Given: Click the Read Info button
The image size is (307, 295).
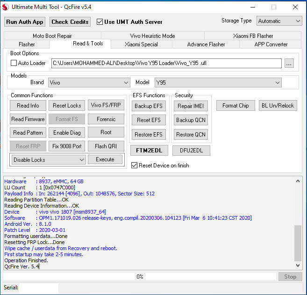Looking at the screenshot, I should [x=28, y=106].
